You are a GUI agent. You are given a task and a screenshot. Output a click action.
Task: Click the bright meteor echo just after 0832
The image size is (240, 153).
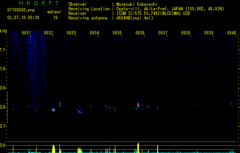[x=53, y=110]
